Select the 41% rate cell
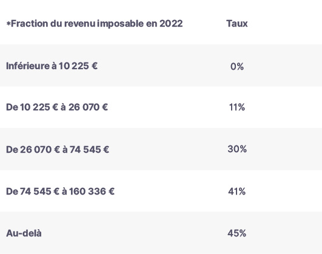 236,192
